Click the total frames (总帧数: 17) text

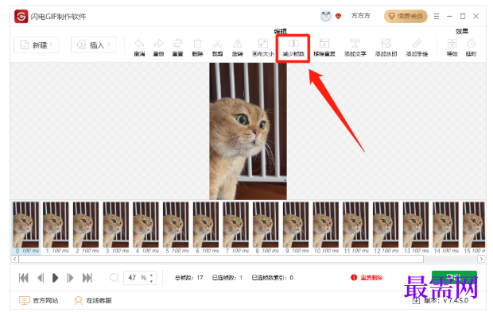click(x=189, y=278)
